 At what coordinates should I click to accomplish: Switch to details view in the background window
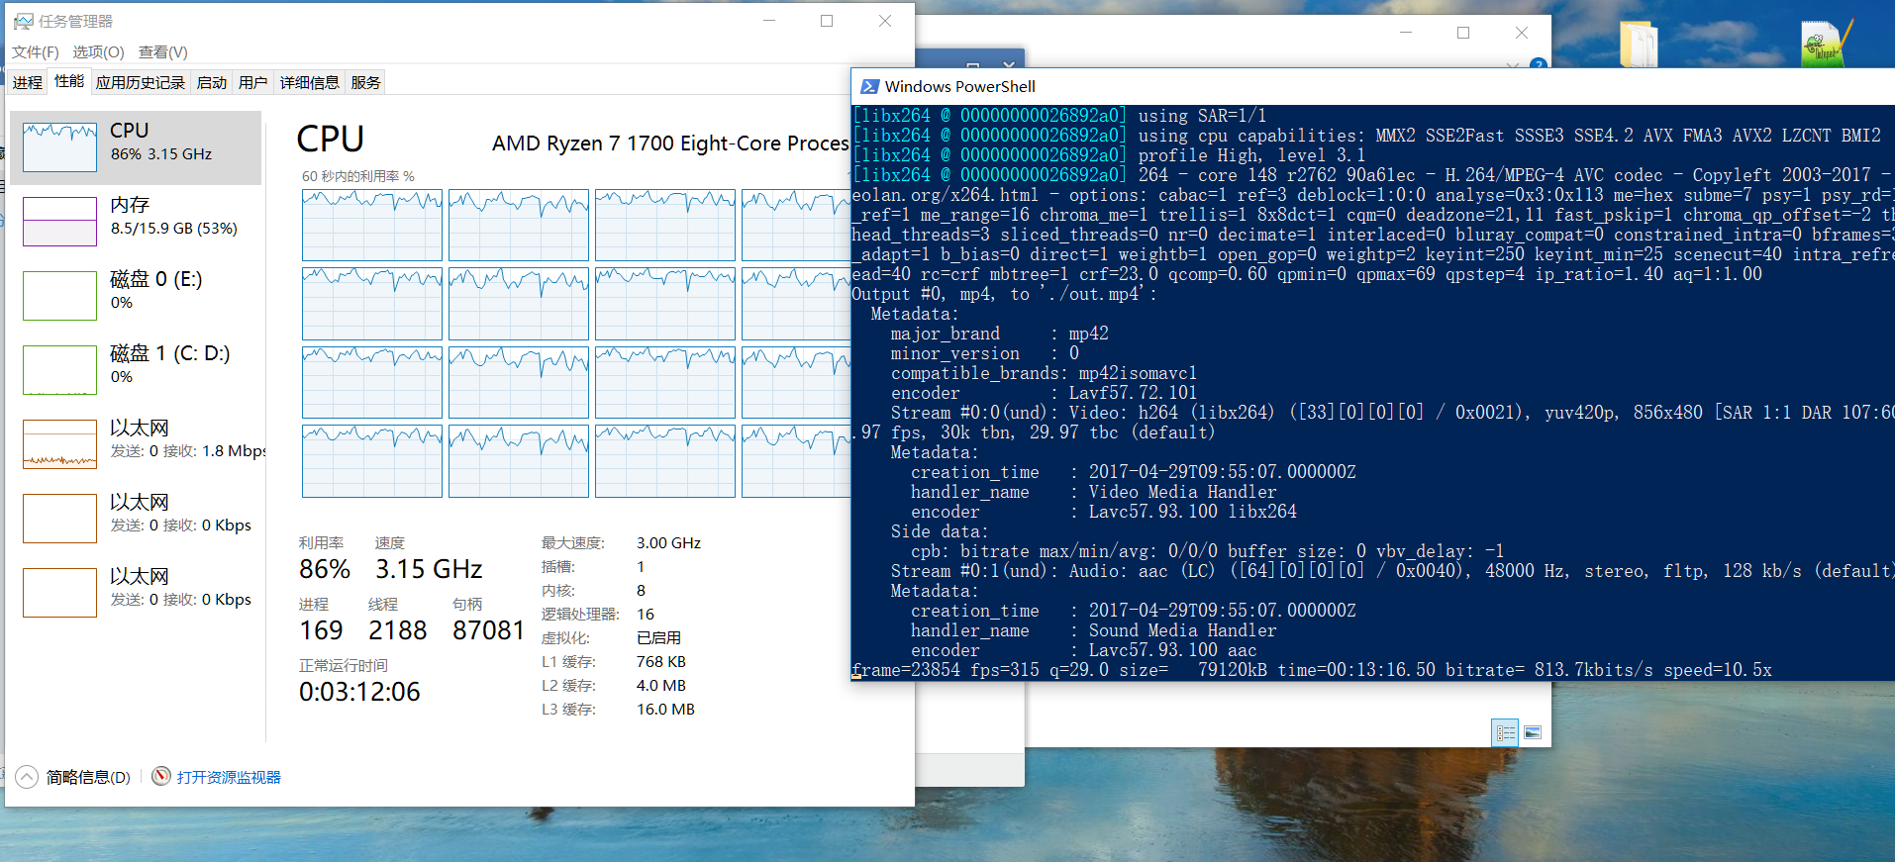1505,732
